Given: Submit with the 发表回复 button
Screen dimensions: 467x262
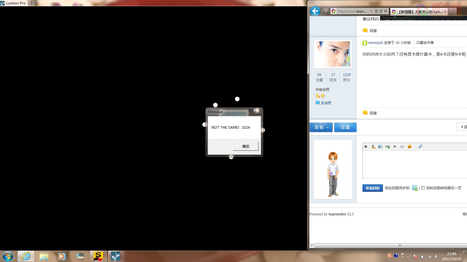Looking at the screenshot, I should (372, 188).
